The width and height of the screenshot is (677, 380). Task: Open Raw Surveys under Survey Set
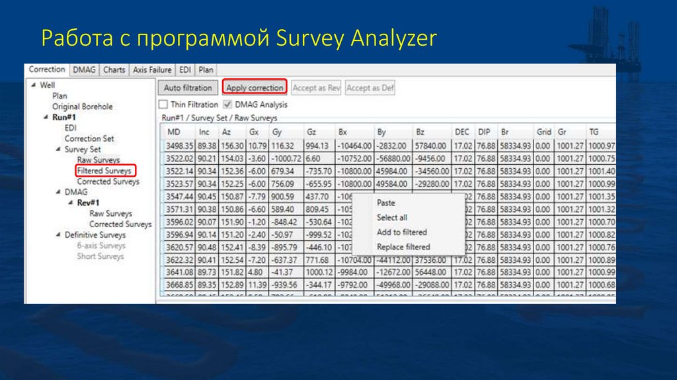[x=98, y=160]
